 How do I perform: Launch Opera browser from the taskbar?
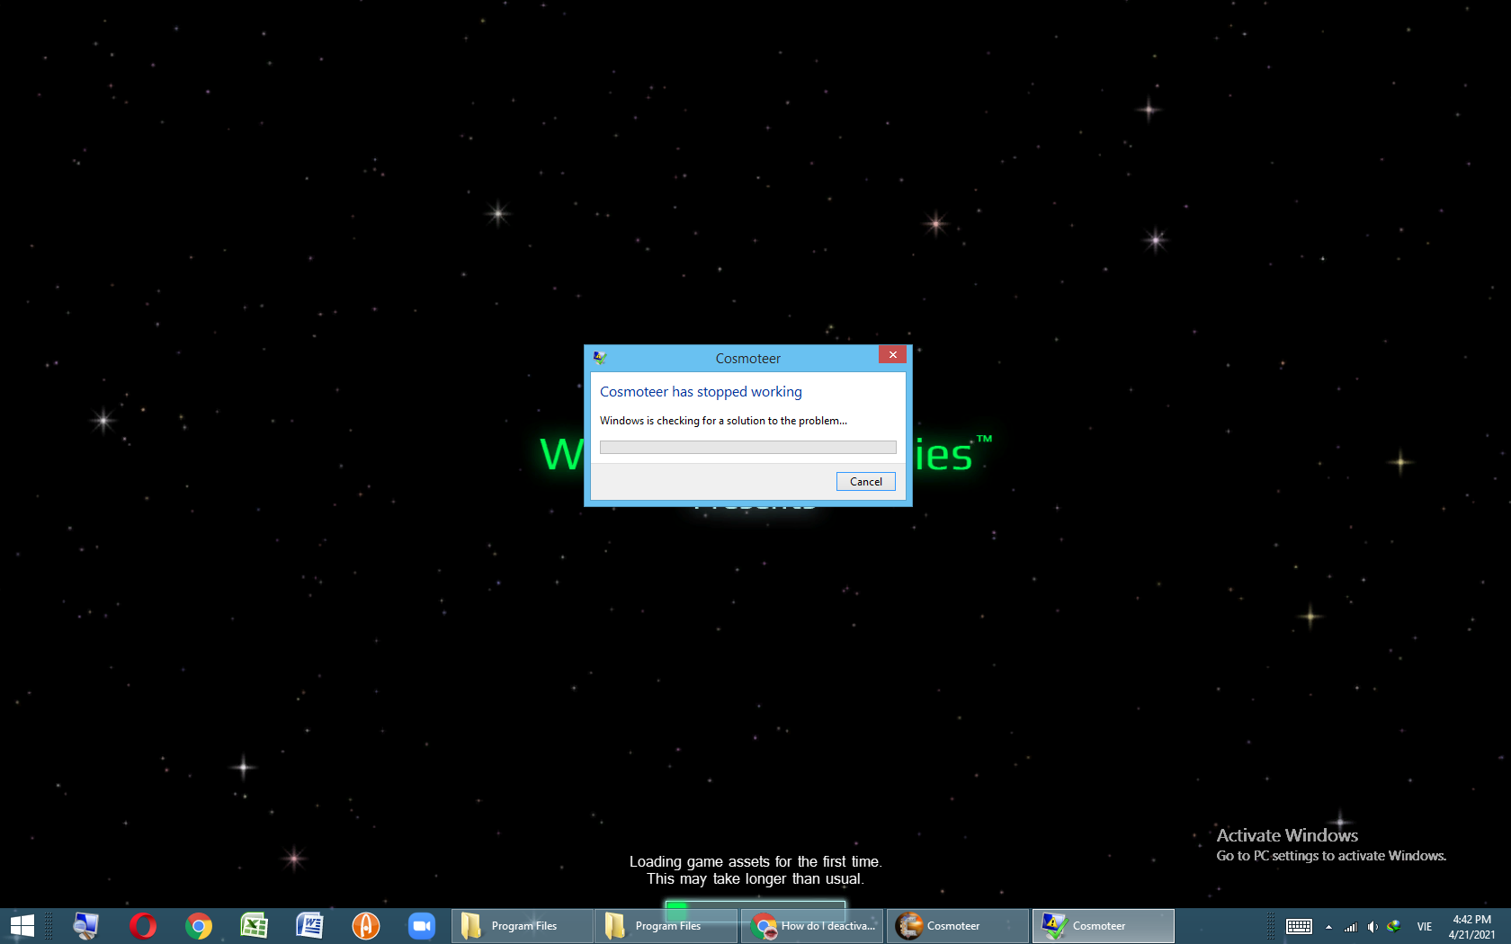coord(142,926)
